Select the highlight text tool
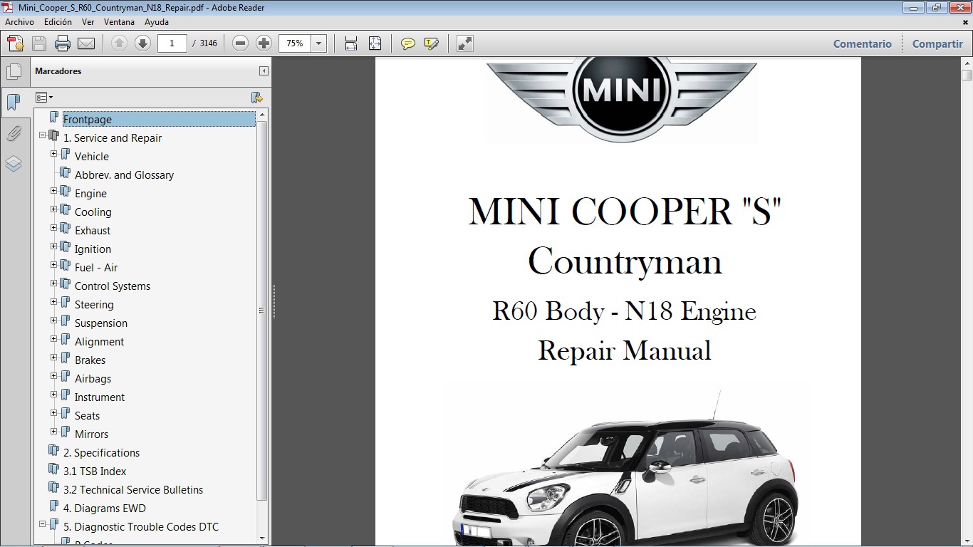Image resolution: width=973 pixels, height=547 pixels. 432,43
